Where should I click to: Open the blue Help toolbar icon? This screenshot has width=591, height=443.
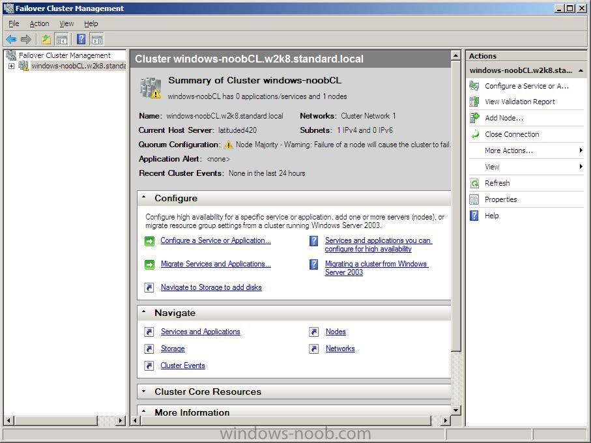click(81, 39)
